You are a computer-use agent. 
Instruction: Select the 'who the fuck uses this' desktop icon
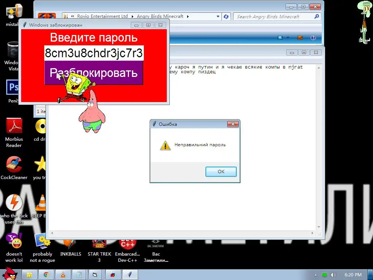pyautogui.click(x=14, y=209)
